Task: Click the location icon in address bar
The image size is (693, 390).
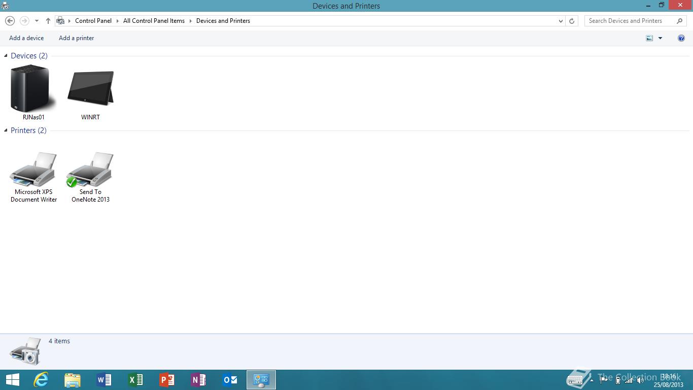Action: coord(60,21)
